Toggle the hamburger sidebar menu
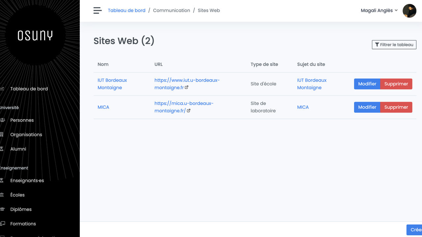The image size is (422, 237). tap(98, 11)
